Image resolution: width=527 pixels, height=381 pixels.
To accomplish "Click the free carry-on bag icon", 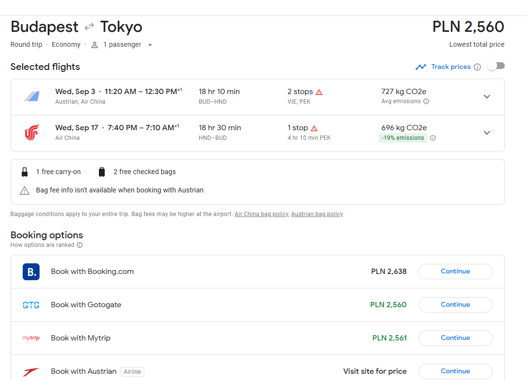I will click(25, 172).
